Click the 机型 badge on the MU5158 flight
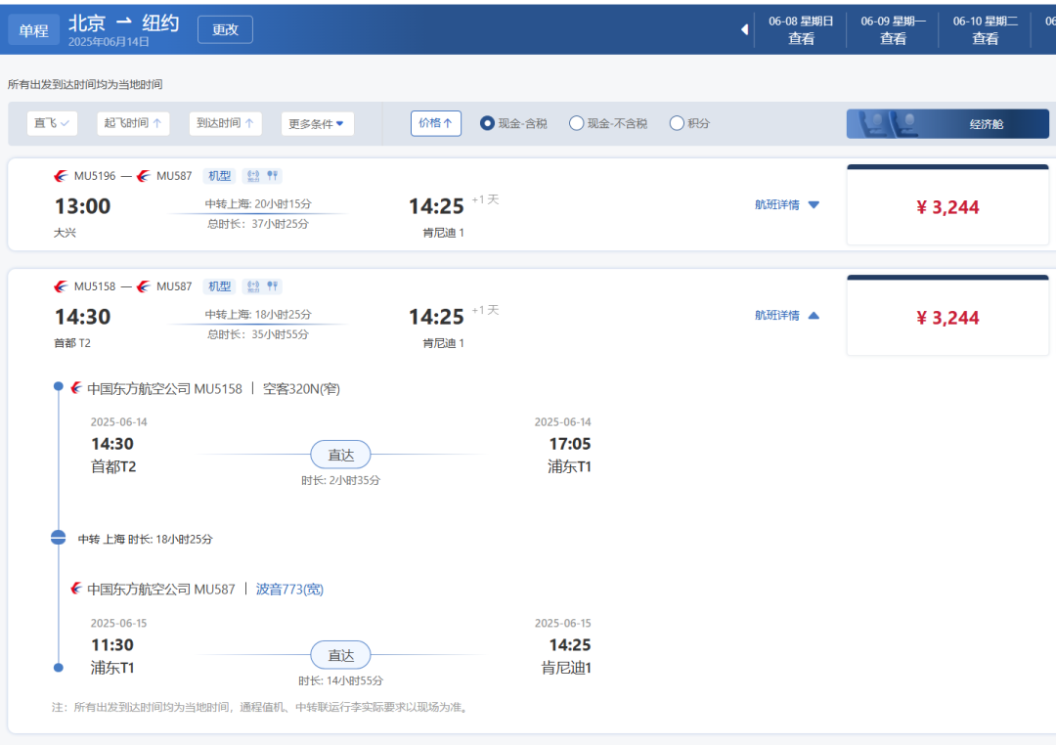1056x745 pixels. (219, 286)
